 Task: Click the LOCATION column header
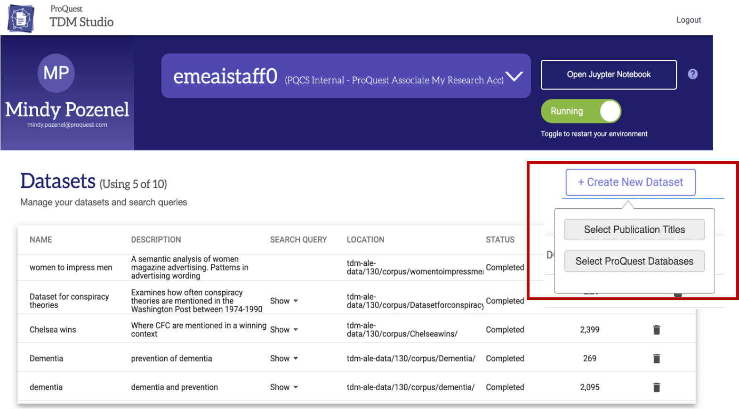coord(366,240)
